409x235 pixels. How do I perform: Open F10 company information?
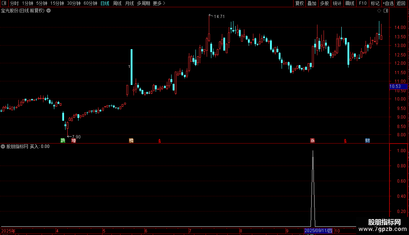click(x=363, y=3)
